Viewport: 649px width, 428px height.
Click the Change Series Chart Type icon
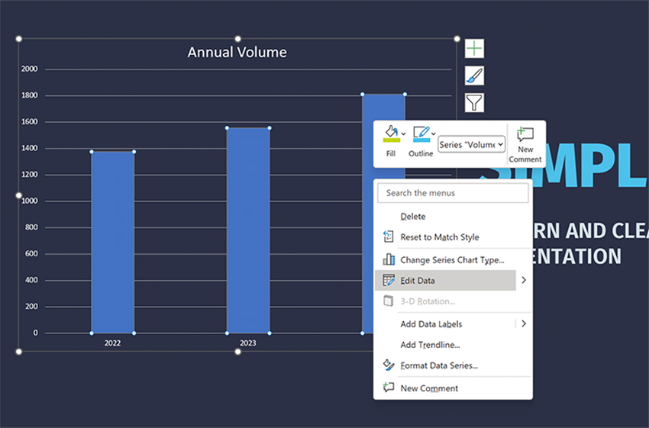coord(389,259)
